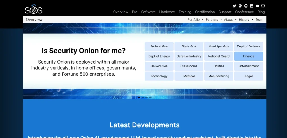Open the Mastodon icon link
Viewport: 287px width, 138px height.
click(x=240, y=6)
